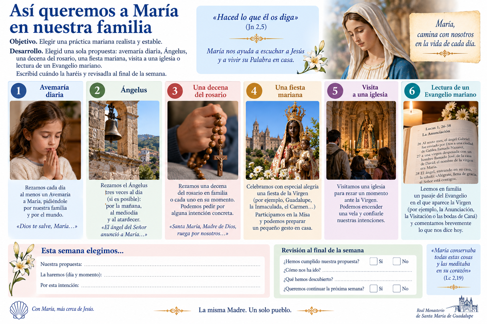
Task: Click the Por esta intención line
Action: [171, 286]
